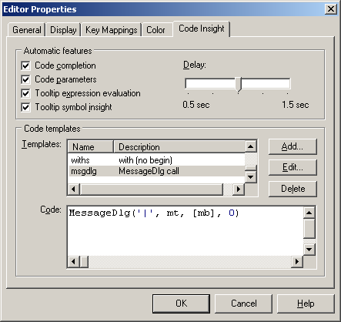Switch to the General tab
Viewport: 341px width, 322px height.
[27, 30]
